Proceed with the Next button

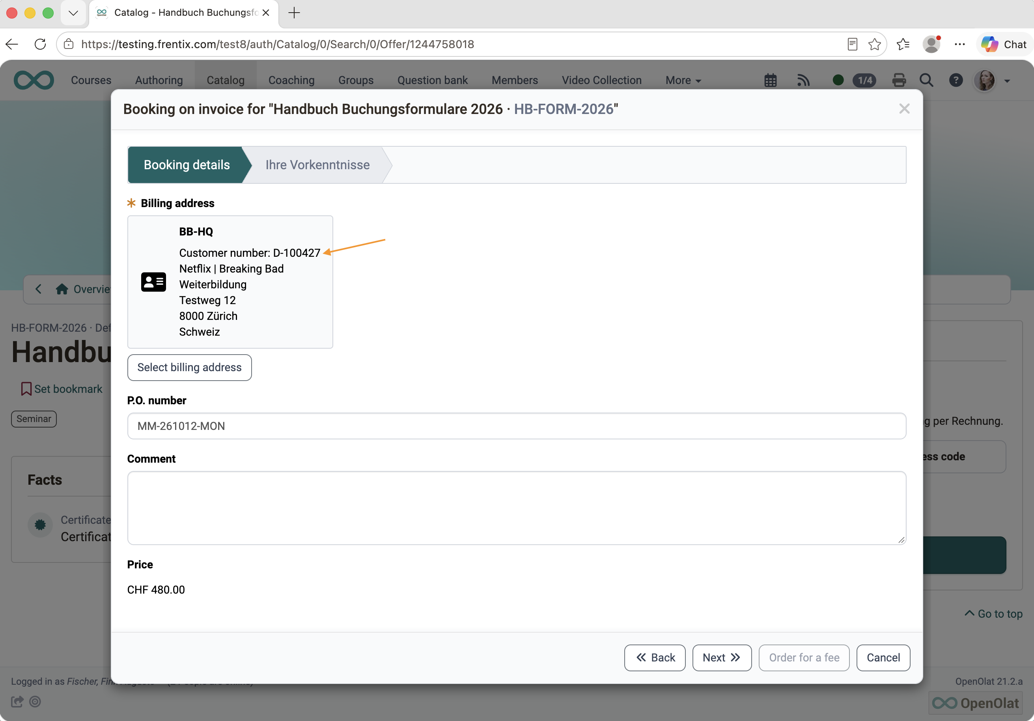tap(722, 657)
